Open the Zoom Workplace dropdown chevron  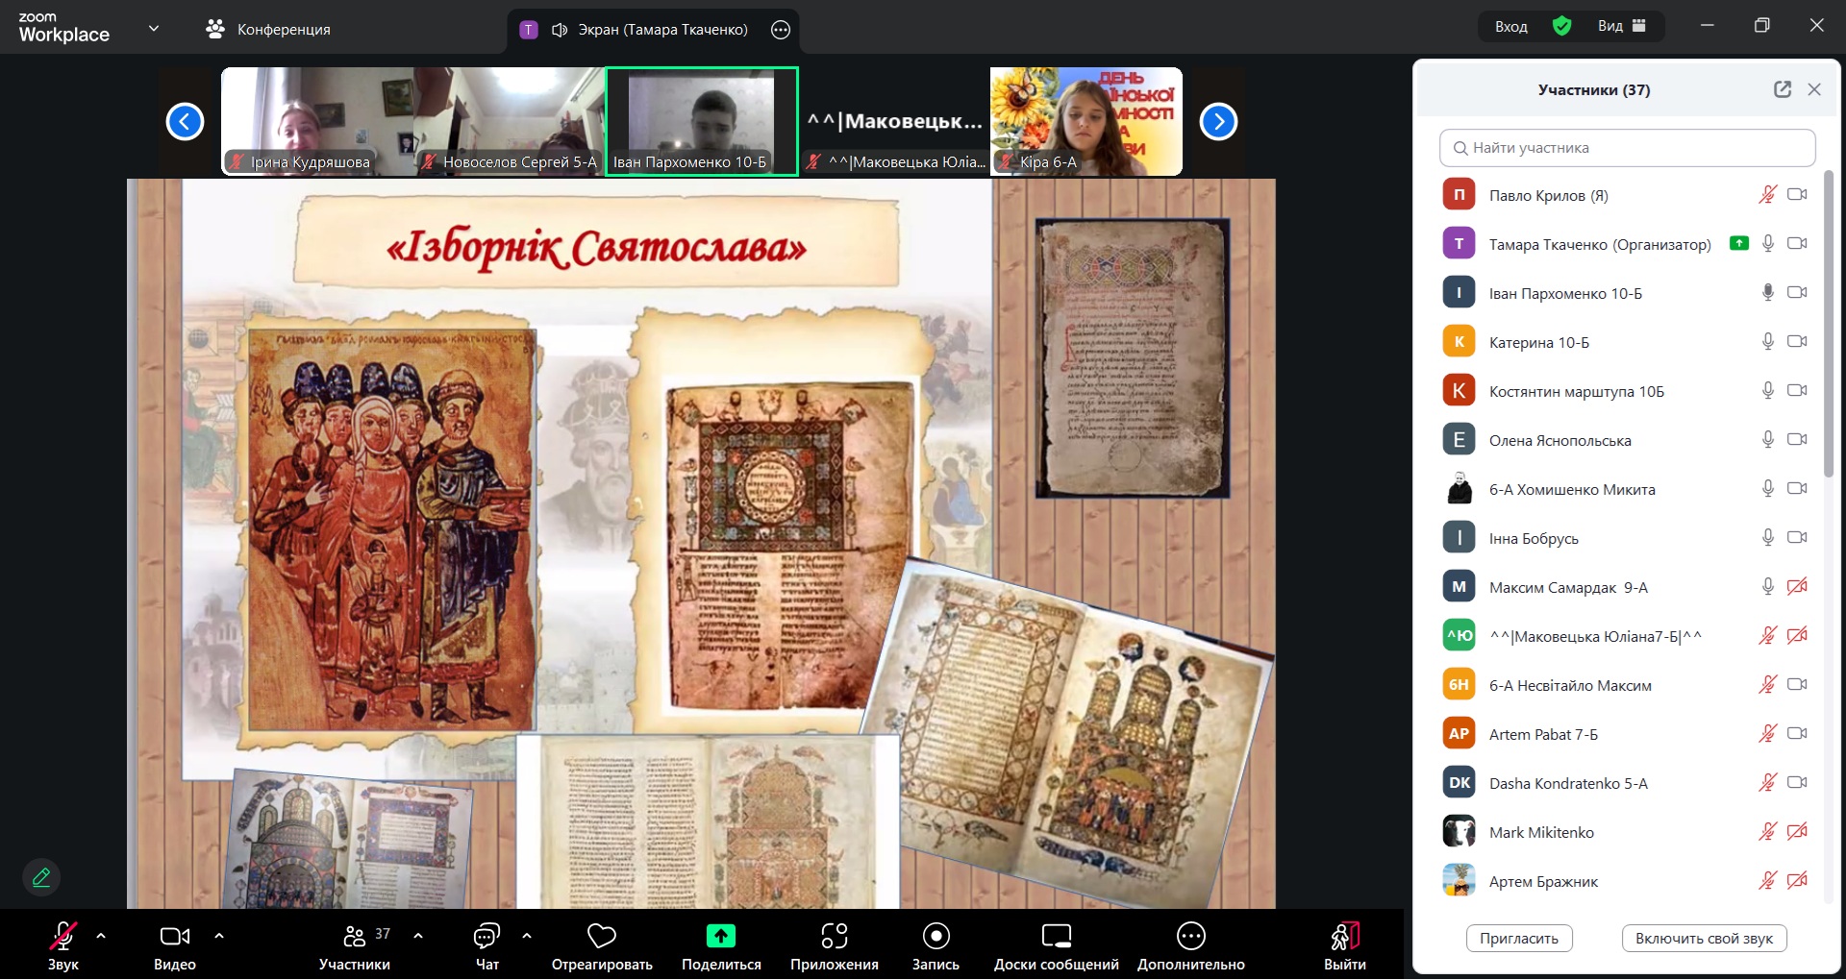click(154, 29)
